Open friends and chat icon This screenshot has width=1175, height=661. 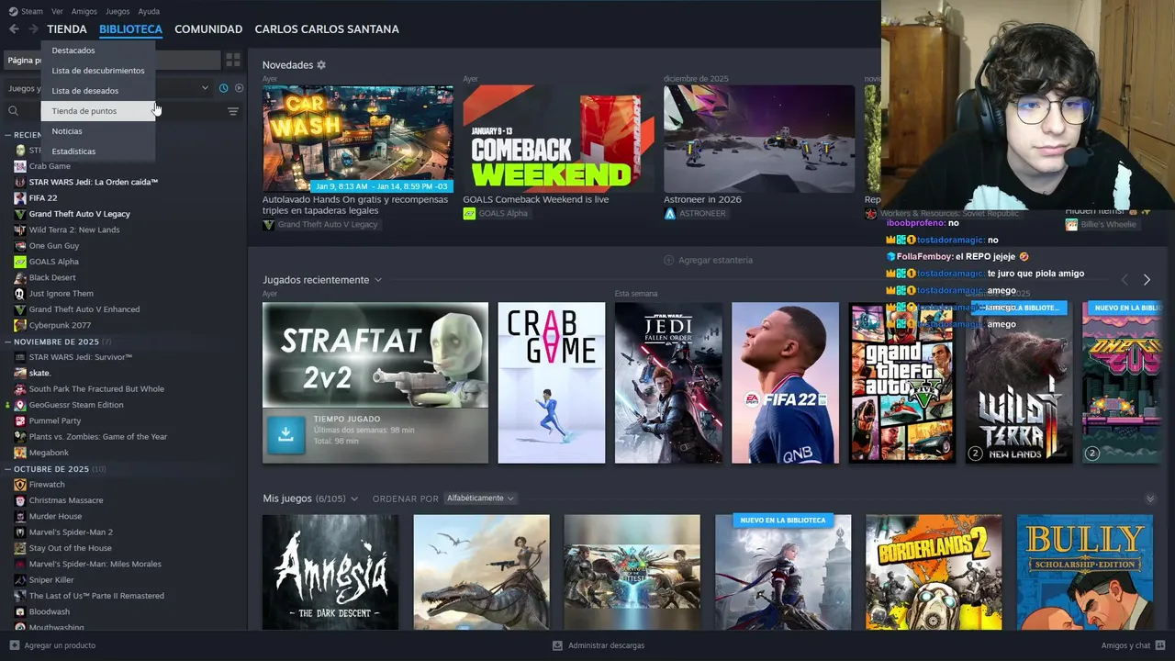point(1160,645)
